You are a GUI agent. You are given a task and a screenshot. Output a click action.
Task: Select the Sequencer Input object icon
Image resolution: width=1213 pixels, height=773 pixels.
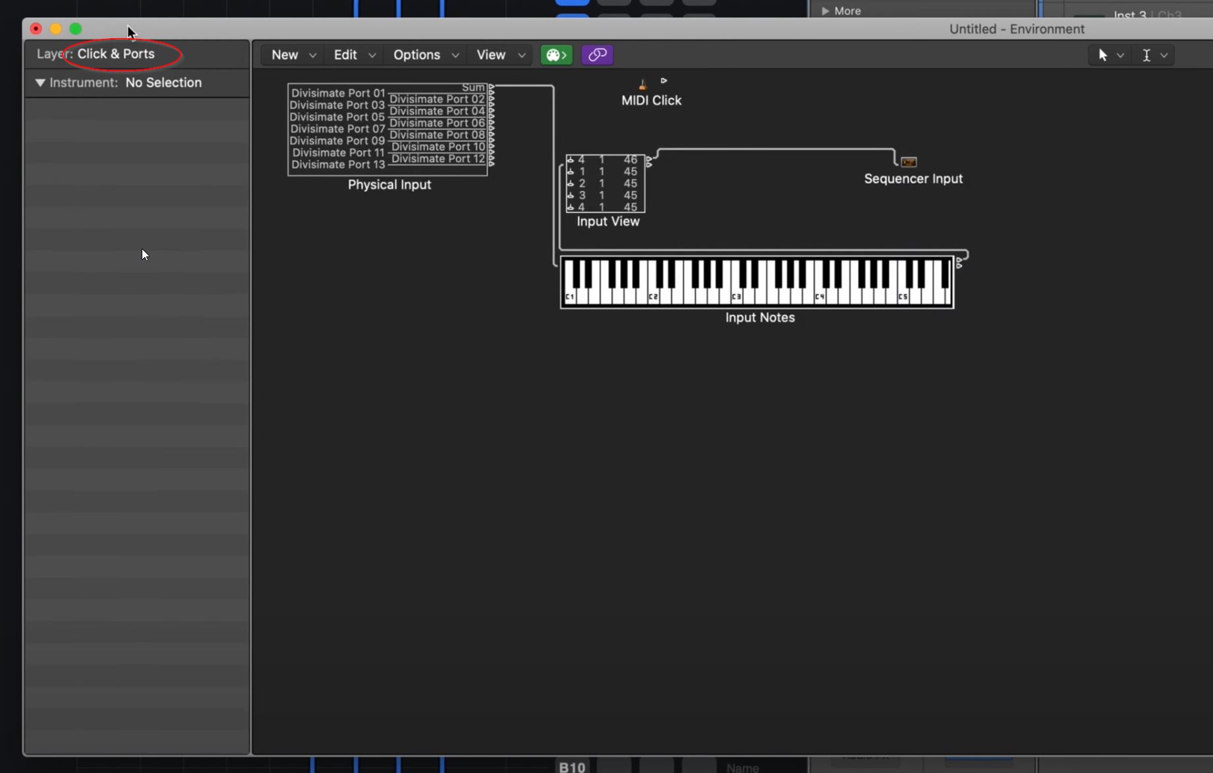909,162
